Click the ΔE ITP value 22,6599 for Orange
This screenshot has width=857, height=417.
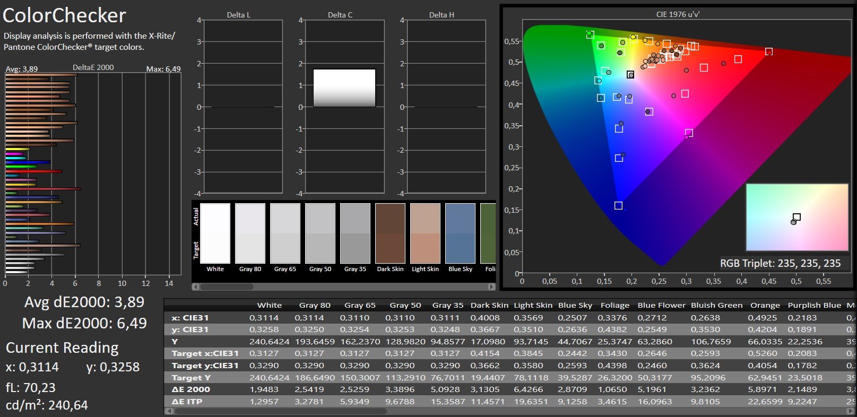[x=765, y=402]
